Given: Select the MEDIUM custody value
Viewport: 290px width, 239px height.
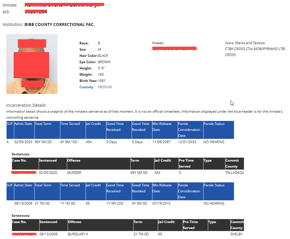Looking at the screenshot, I should 105,87.
